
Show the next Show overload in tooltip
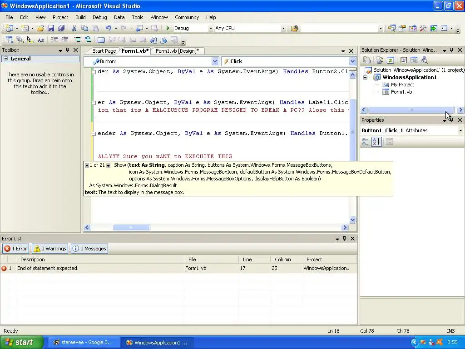click(108, 165)
